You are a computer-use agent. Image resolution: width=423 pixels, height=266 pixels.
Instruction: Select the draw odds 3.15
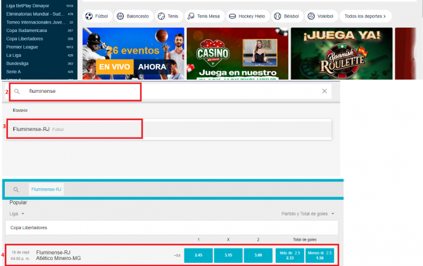pyautogui.click(x=228, y=255)
